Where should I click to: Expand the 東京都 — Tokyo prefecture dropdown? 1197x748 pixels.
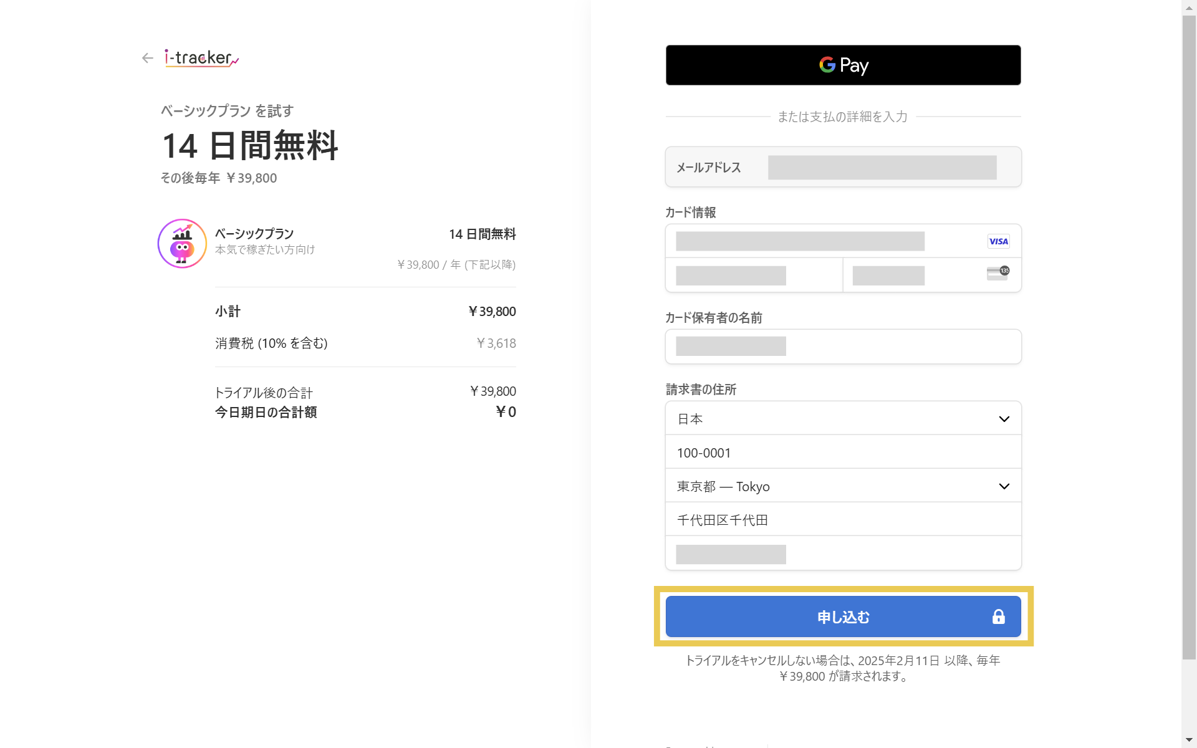(x=835, y=486)
